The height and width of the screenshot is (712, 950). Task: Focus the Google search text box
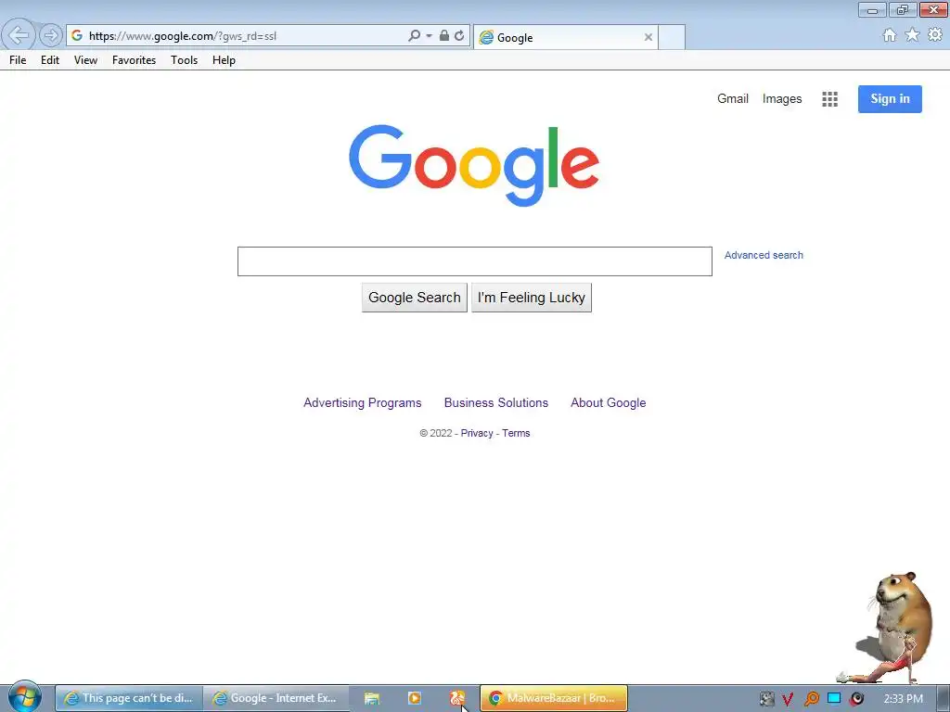[474, 261]
